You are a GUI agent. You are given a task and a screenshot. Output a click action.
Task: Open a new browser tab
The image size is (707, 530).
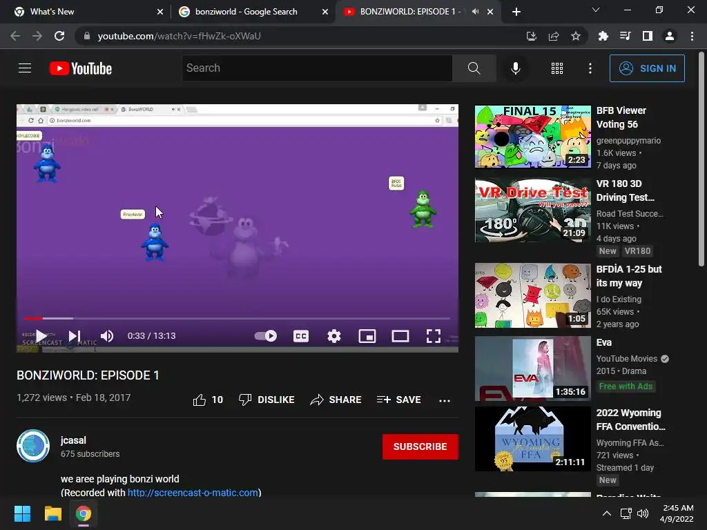(x=516, y=12)
